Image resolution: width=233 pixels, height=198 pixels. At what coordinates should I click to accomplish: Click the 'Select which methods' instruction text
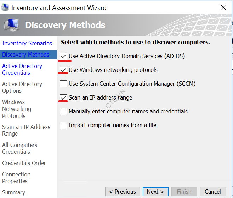point(135,42)
